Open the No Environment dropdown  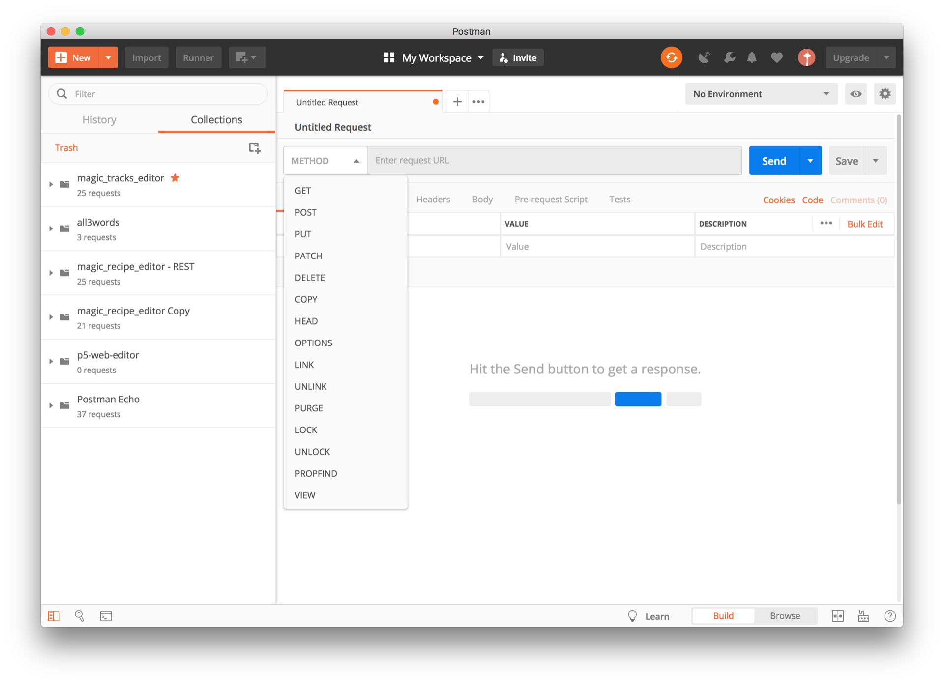coord(761,94)
